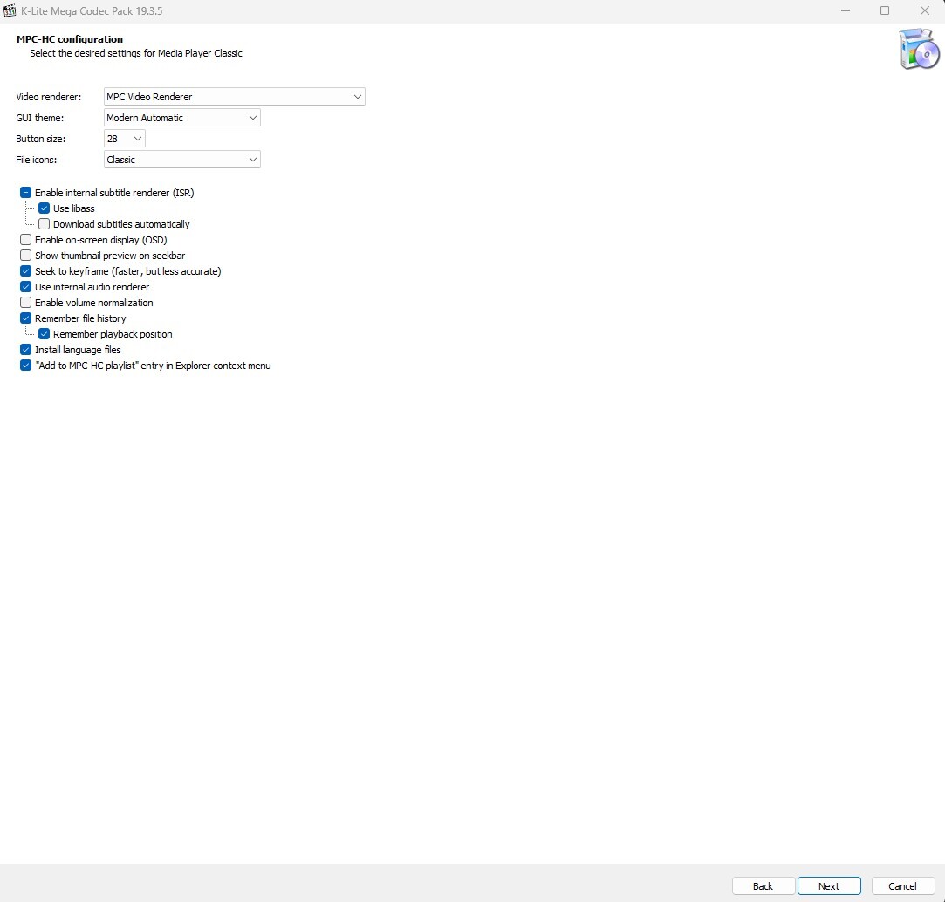Toggle Remember file history checkbox
Viewport: 945px width, 902px height.
(26, 318)
